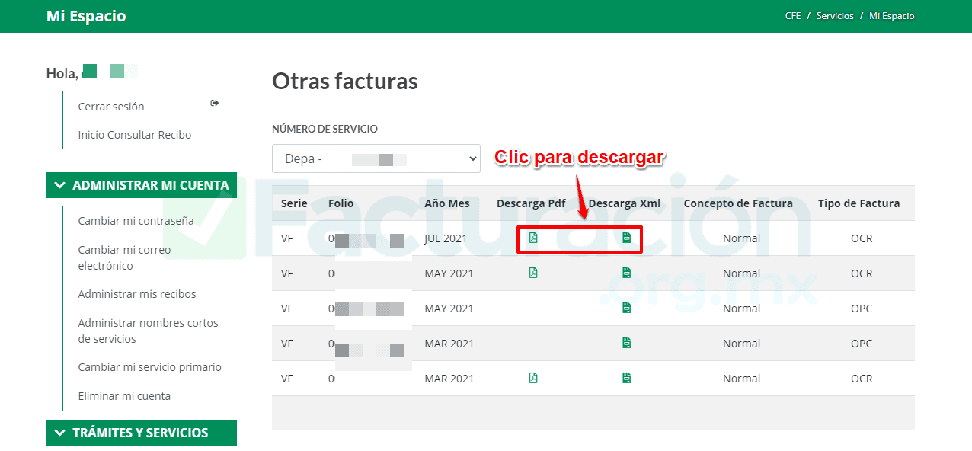Click Cerrar sesión to log out
The height and width of the screenshot is (451, 972).
(x=110, y=106)
